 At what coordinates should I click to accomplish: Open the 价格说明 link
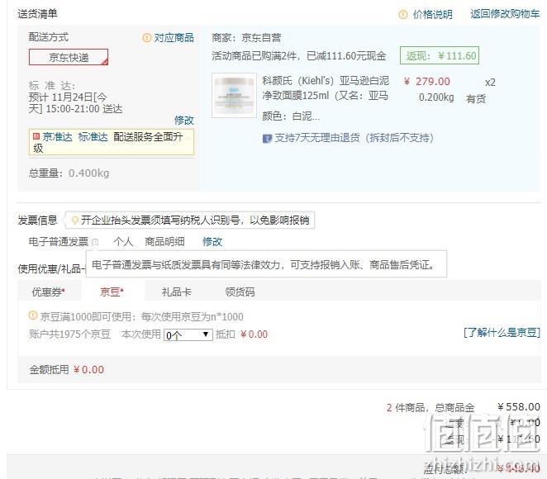point(433,14)
